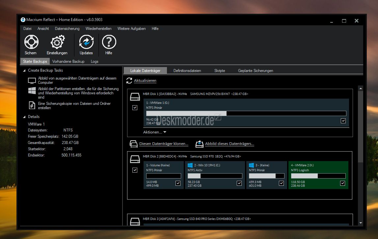The height and width of the screenshot is (239, 378).
Task: Open the Ansicht menu
Action: 43,29
